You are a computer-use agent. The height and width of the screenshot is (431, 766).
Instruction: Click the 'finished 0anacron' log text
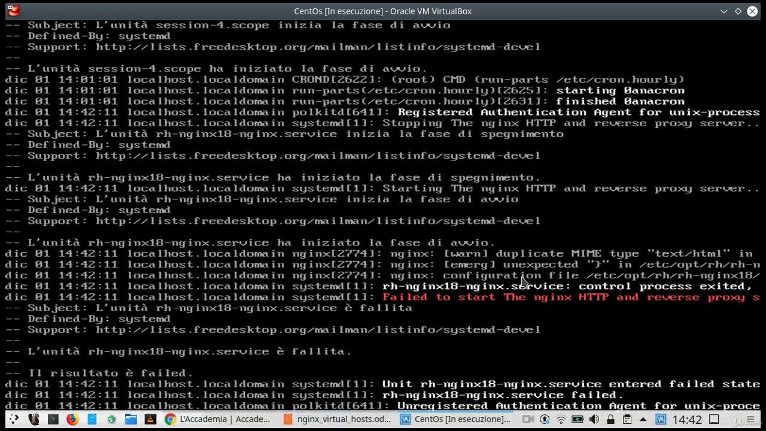coord(620,101)
